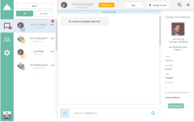Open the contacts team icon in sidebar

(7, 39)
